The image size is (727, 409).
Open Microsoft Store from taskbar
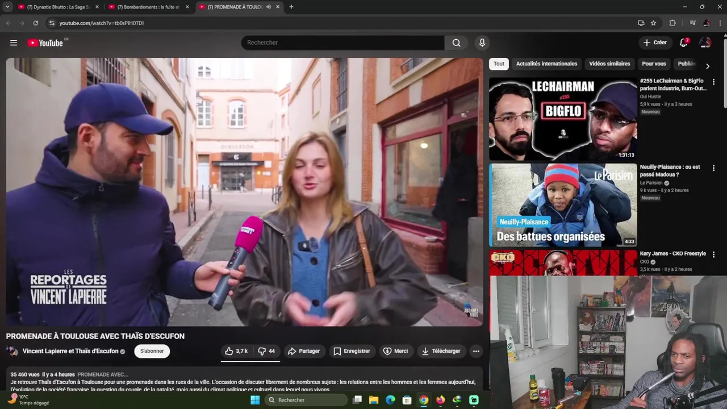click(407, 400)
